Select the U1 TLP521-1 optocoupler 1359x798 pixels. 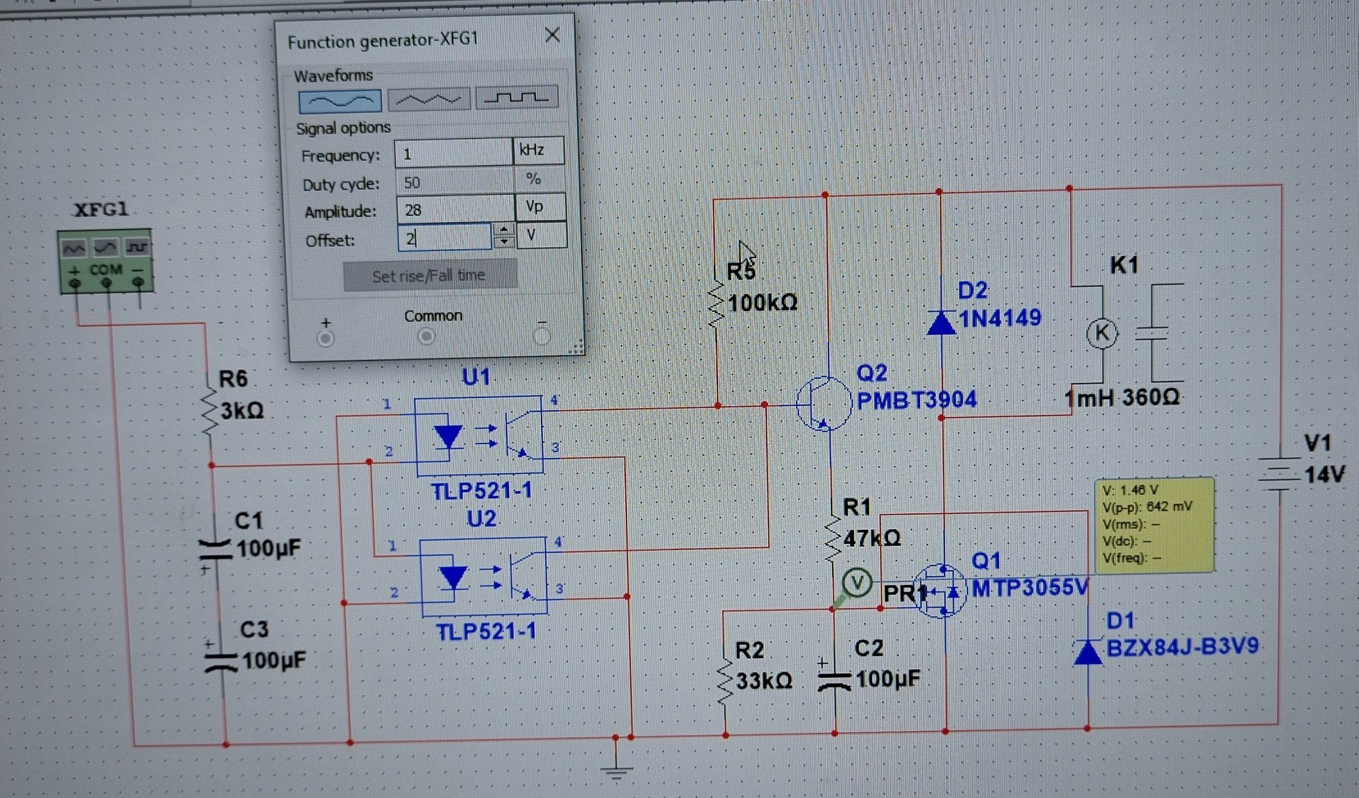[x=478, y=435]
